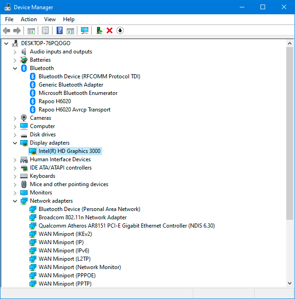Expand the Batteries category
The height and width of the screenshot is (299, 295).
tap(15, 60)
